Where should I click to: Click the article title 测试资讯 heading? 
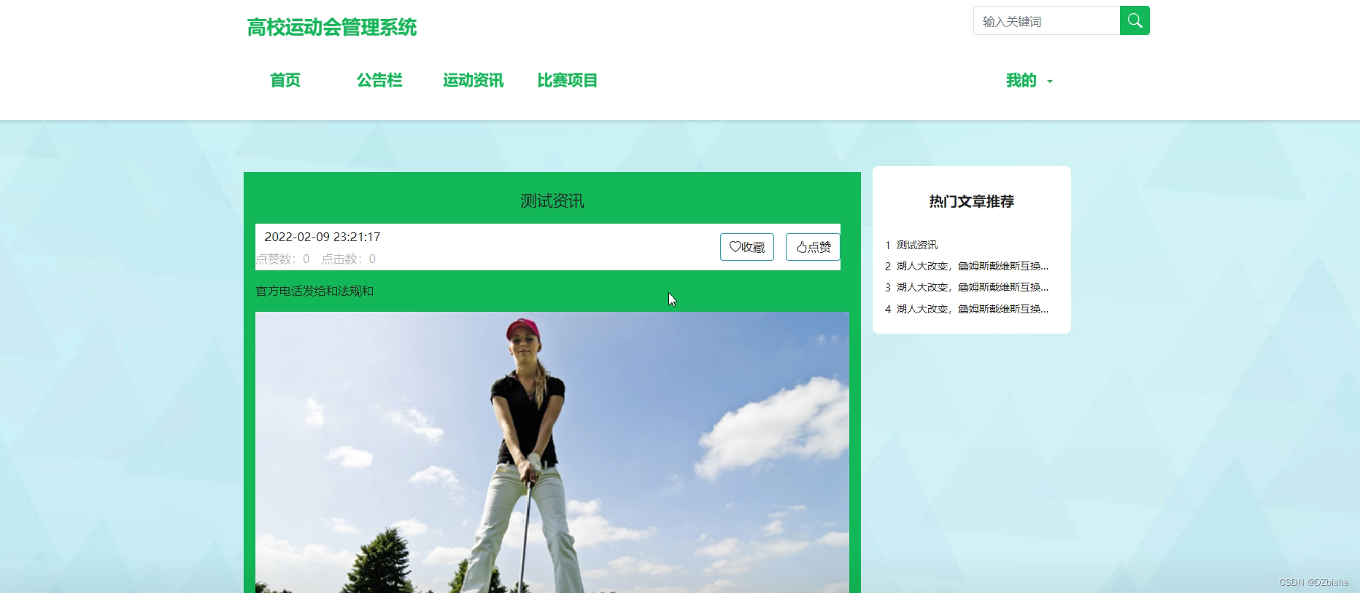point(552,201)
